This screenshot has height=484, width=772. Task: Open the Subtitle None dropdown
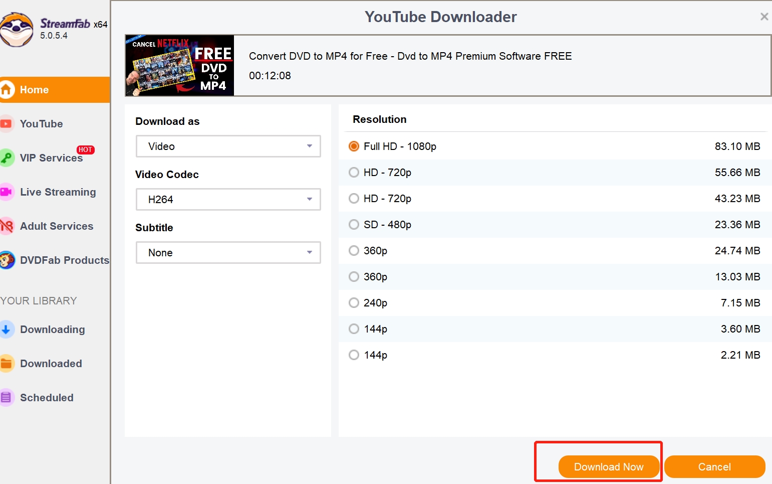click(228, 253)
